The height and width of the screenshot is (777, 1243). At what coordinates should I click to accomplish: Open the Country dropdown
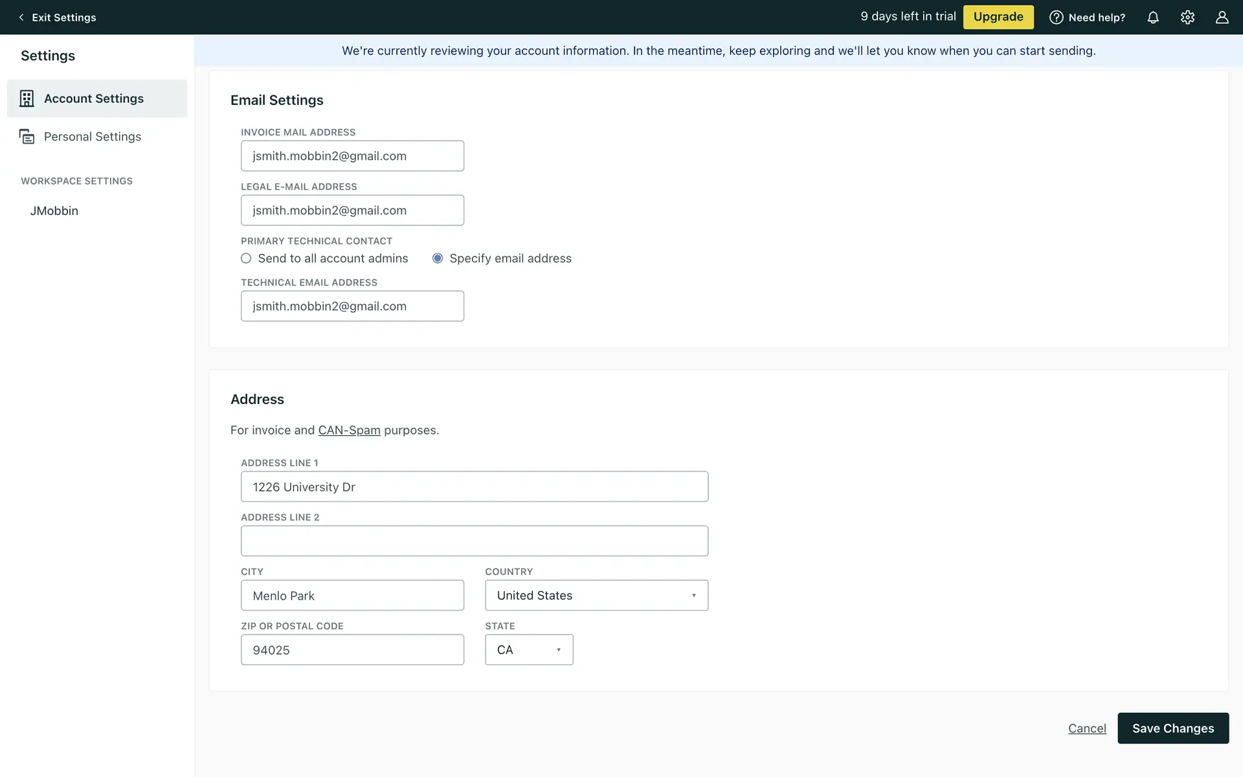click(x=596, y=595)
